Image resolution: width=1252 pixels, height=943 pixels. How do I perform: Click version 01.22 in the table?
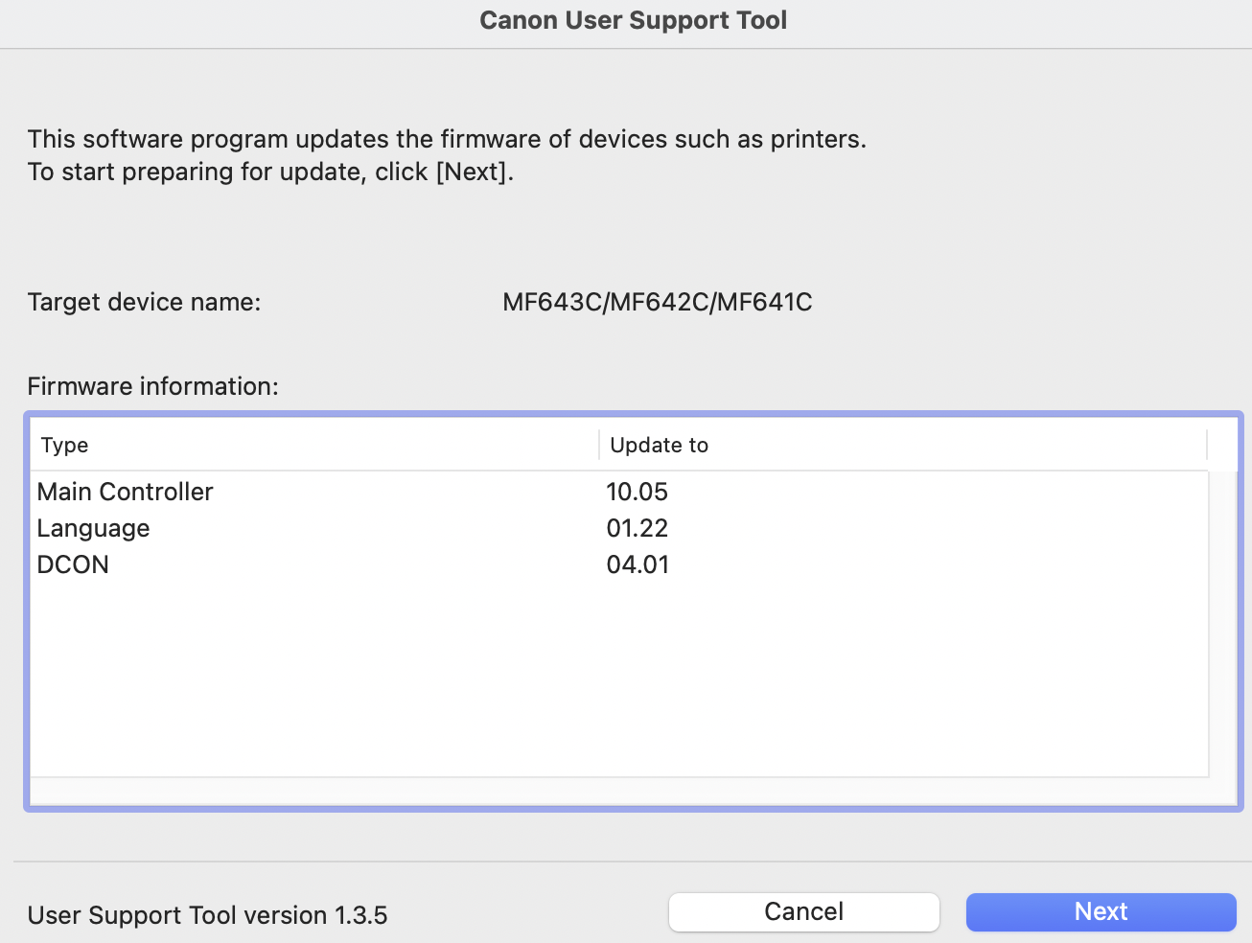pos(637,528)
